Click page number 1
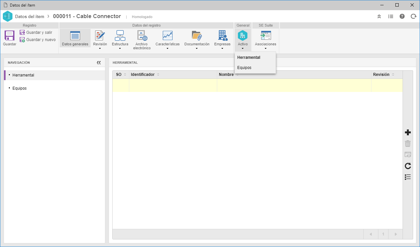This screenshot has width=420, height=247. pyautogui.click(x=383, y=234)
